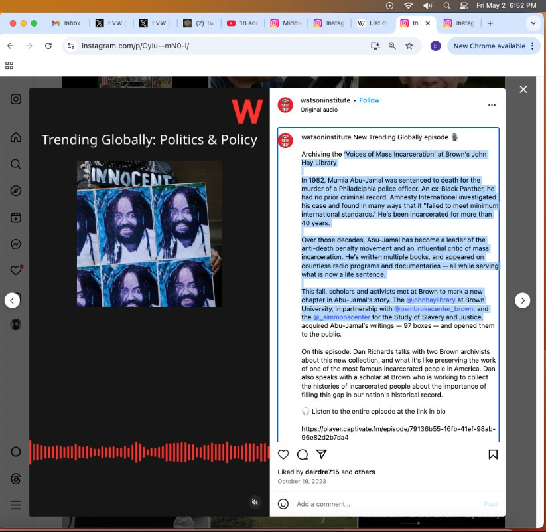Click October 19, 2023 post date
The width and height of the screenshot is (546, 532).
pos(302,481)
